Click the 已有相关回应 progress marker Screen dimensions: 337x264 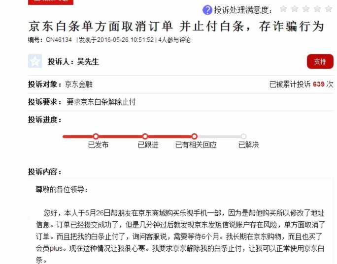(194, 136)
